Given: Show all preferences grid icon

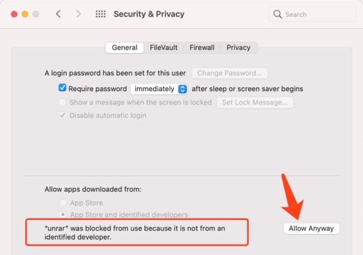Looking at the screenshot, I should (101, 14).
